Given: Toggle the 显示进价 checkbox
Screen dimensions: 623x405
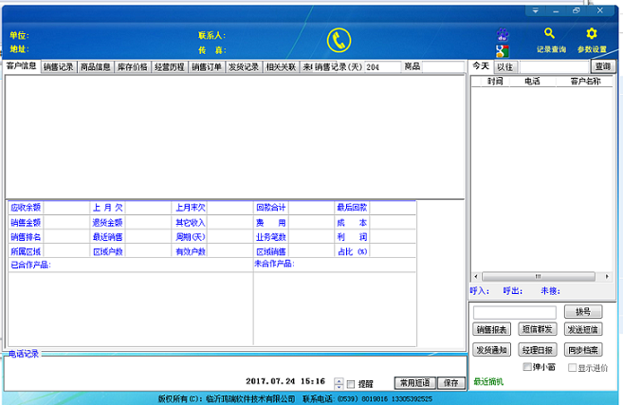Looking at the screenshot, I should click(x=571, y=367).
